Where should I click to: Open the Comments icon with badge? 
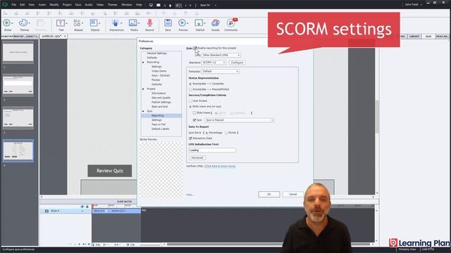point(231,23)
